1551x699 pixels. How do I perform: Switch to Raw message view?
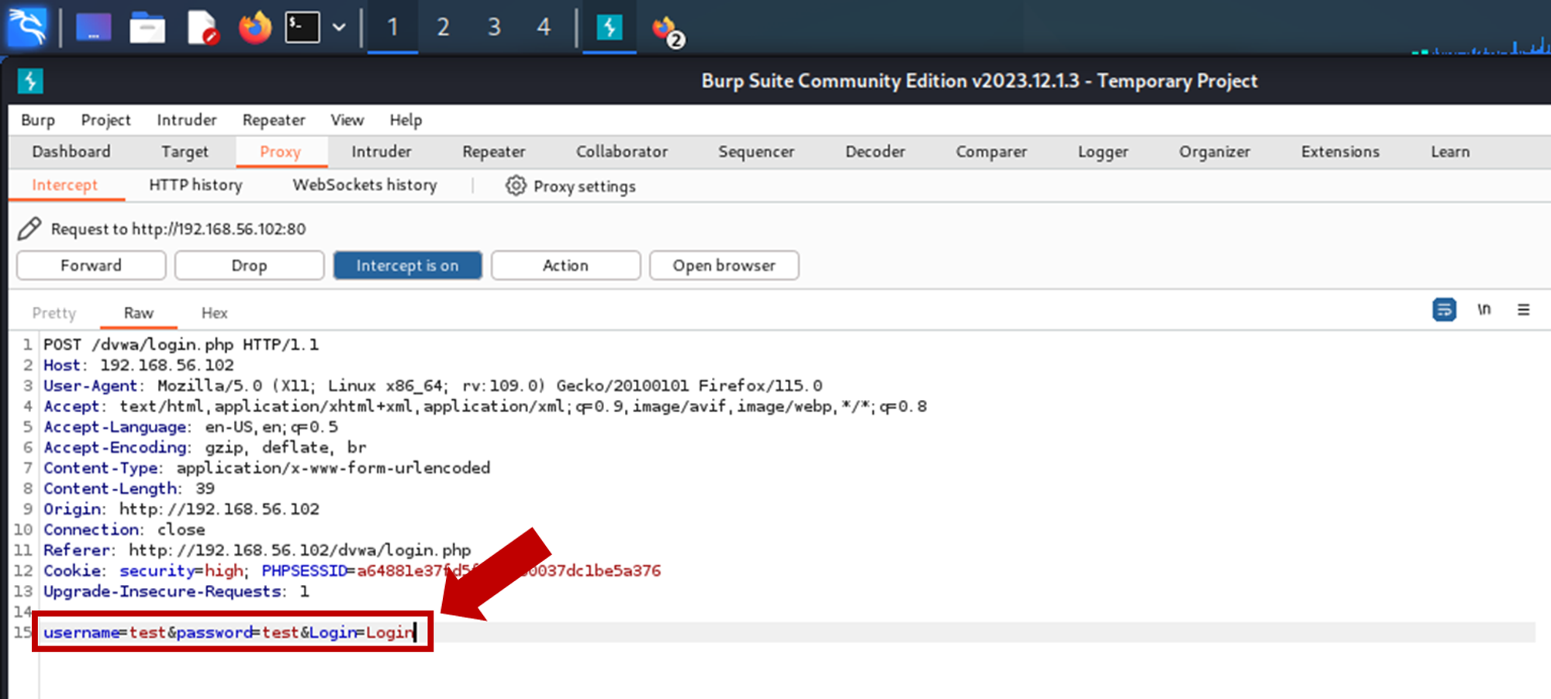pos(139,313)
